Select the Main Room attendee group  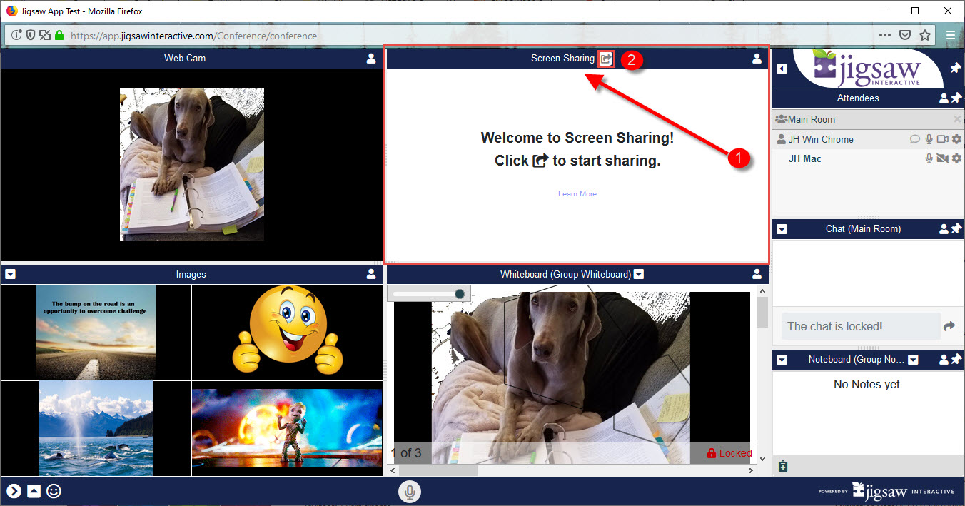point(811,119)
